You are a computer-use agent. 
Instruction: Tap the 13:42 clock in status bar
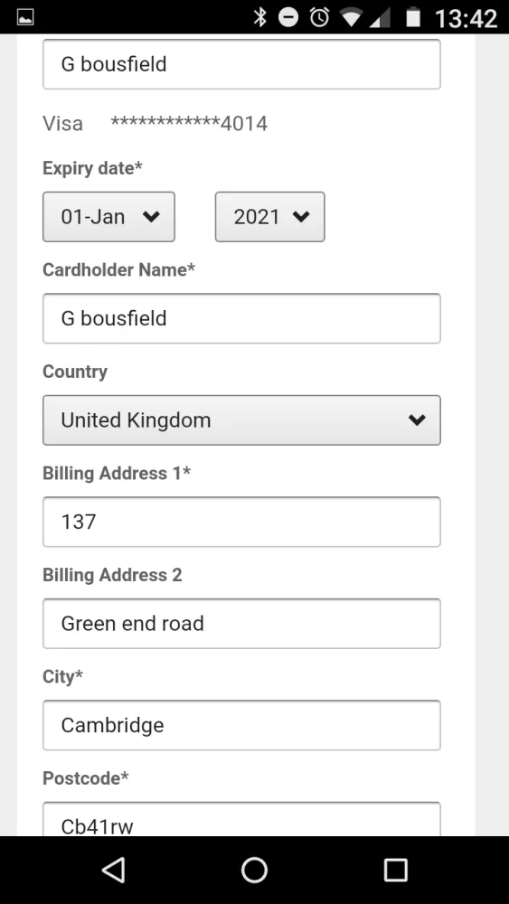tap(466, 18)
